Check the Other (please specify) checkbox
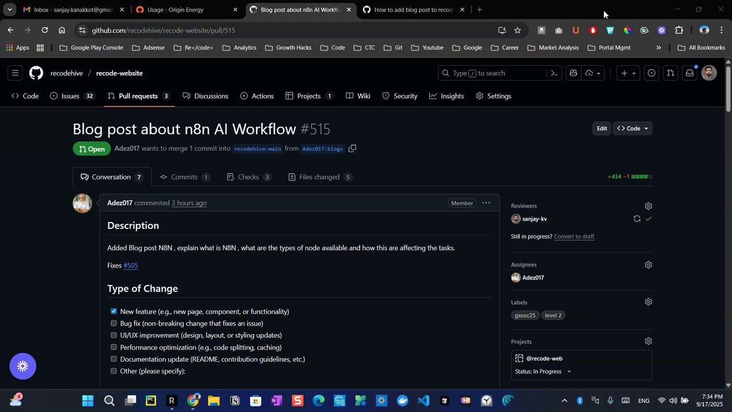732x412 pixels. [114, 371]
